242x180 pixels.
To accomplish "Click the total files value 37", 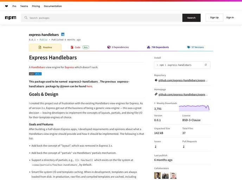I will point(184,133).
